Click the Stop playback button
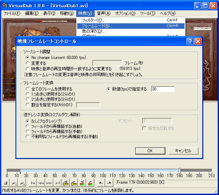This screenshot has width=219, height=195. point(5,183)
